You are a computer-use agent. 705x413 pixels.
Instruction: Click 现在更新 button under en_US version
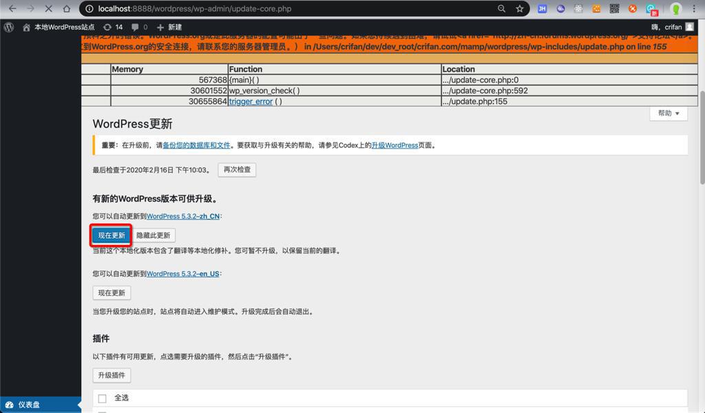[x=112, y=293]
